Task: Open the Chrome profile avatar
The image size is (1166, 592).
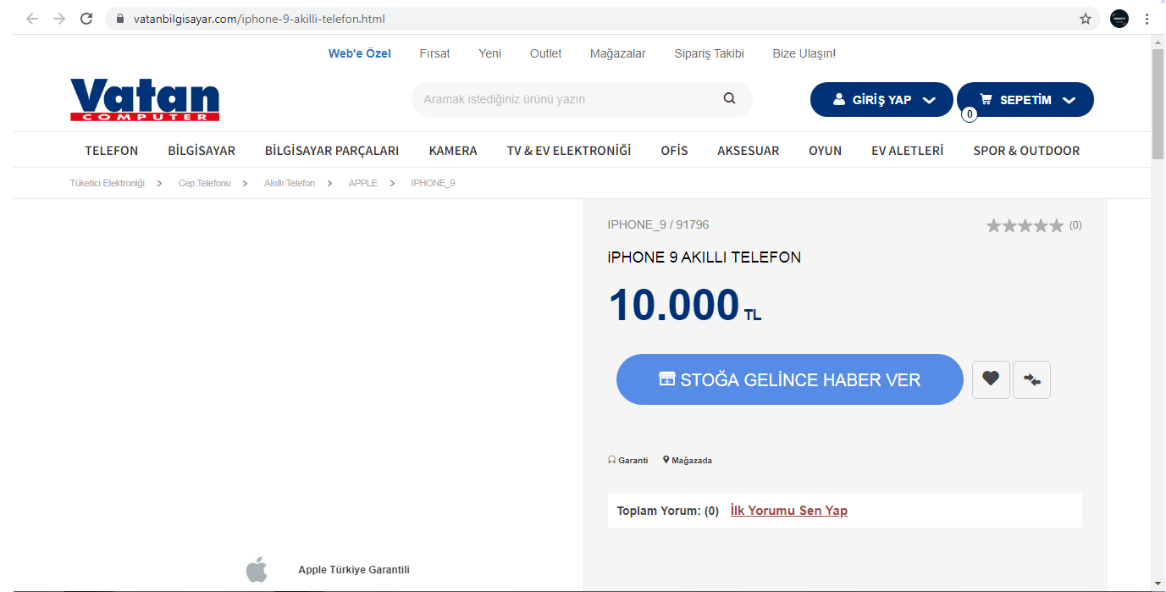Action: (1119, 19)
